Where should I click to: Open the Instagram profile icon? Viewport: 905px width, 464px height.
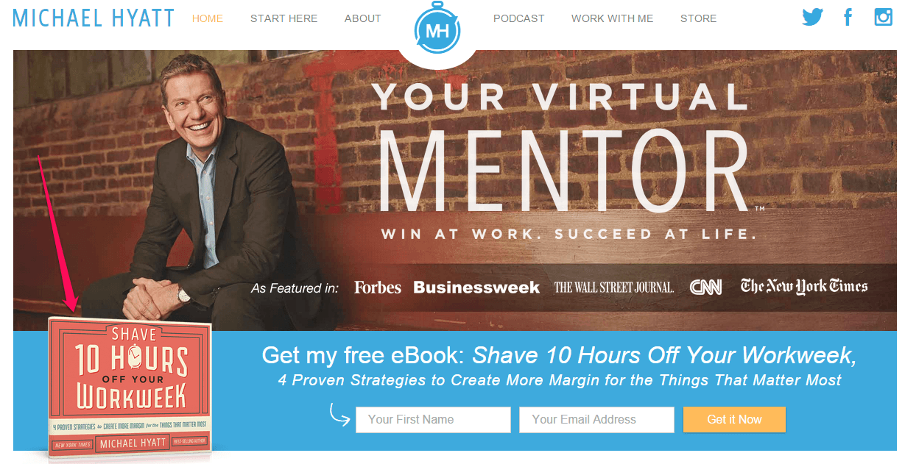pos(883,16)
